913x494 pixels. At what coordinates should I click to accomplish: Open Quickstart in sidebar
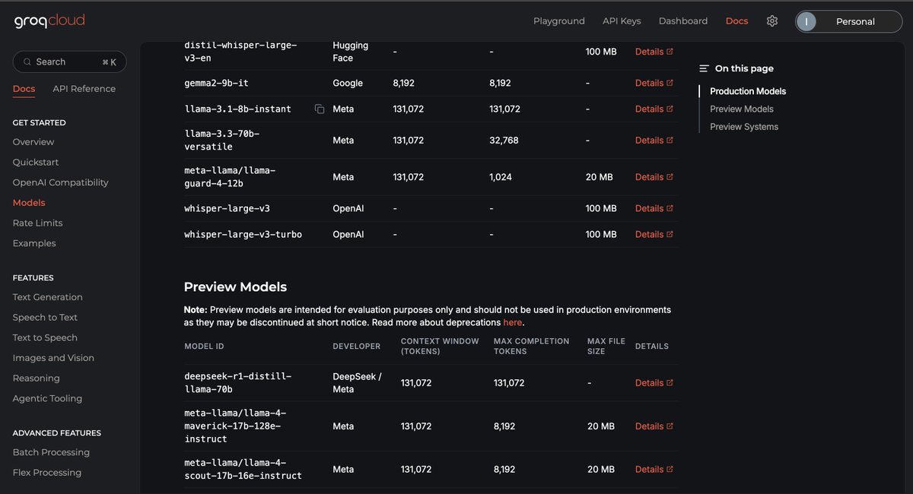pos(36,163)
